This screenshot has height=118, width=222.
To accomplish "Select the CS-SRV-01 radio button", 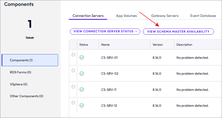I will (x=73, y=55).
